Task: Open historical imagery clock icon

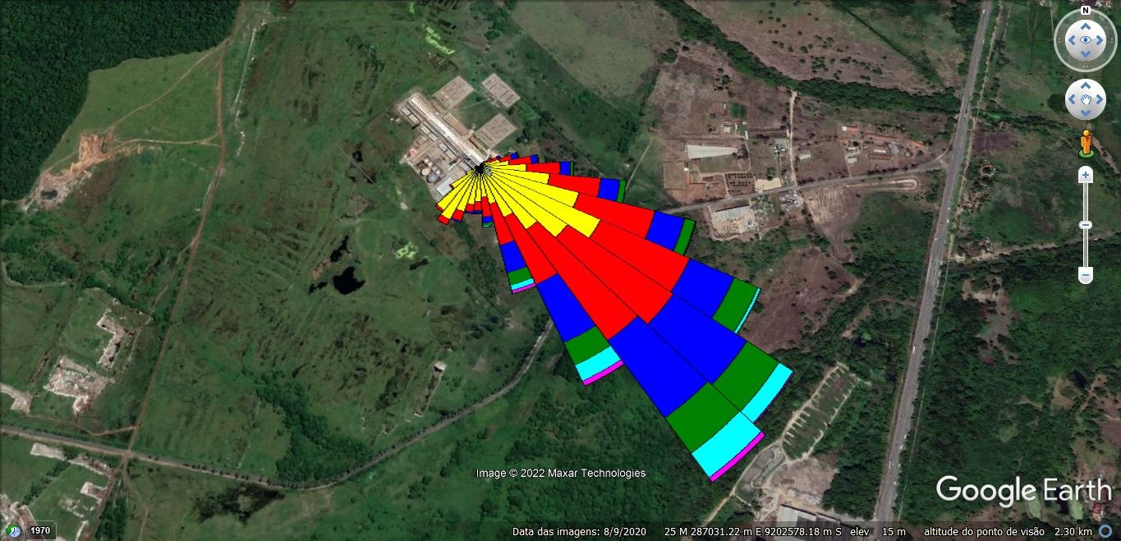Action: [x=13, y=530]
